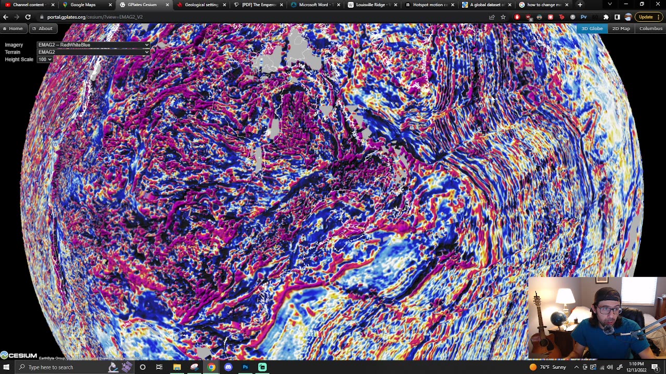Viewport: 666px width, 374px height.
Task: Close the GPlates Cesium tab
Action: point(167,5)
